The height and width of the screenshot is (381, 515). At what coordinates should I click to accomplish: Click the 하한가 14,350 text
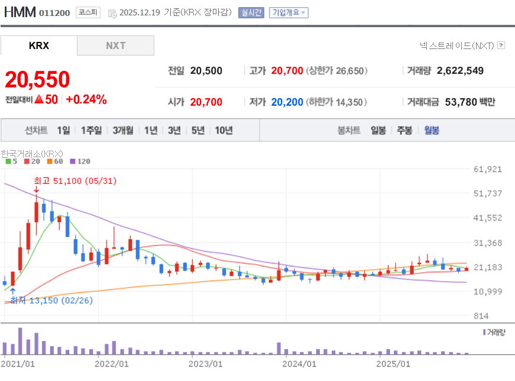pos(336,102)
